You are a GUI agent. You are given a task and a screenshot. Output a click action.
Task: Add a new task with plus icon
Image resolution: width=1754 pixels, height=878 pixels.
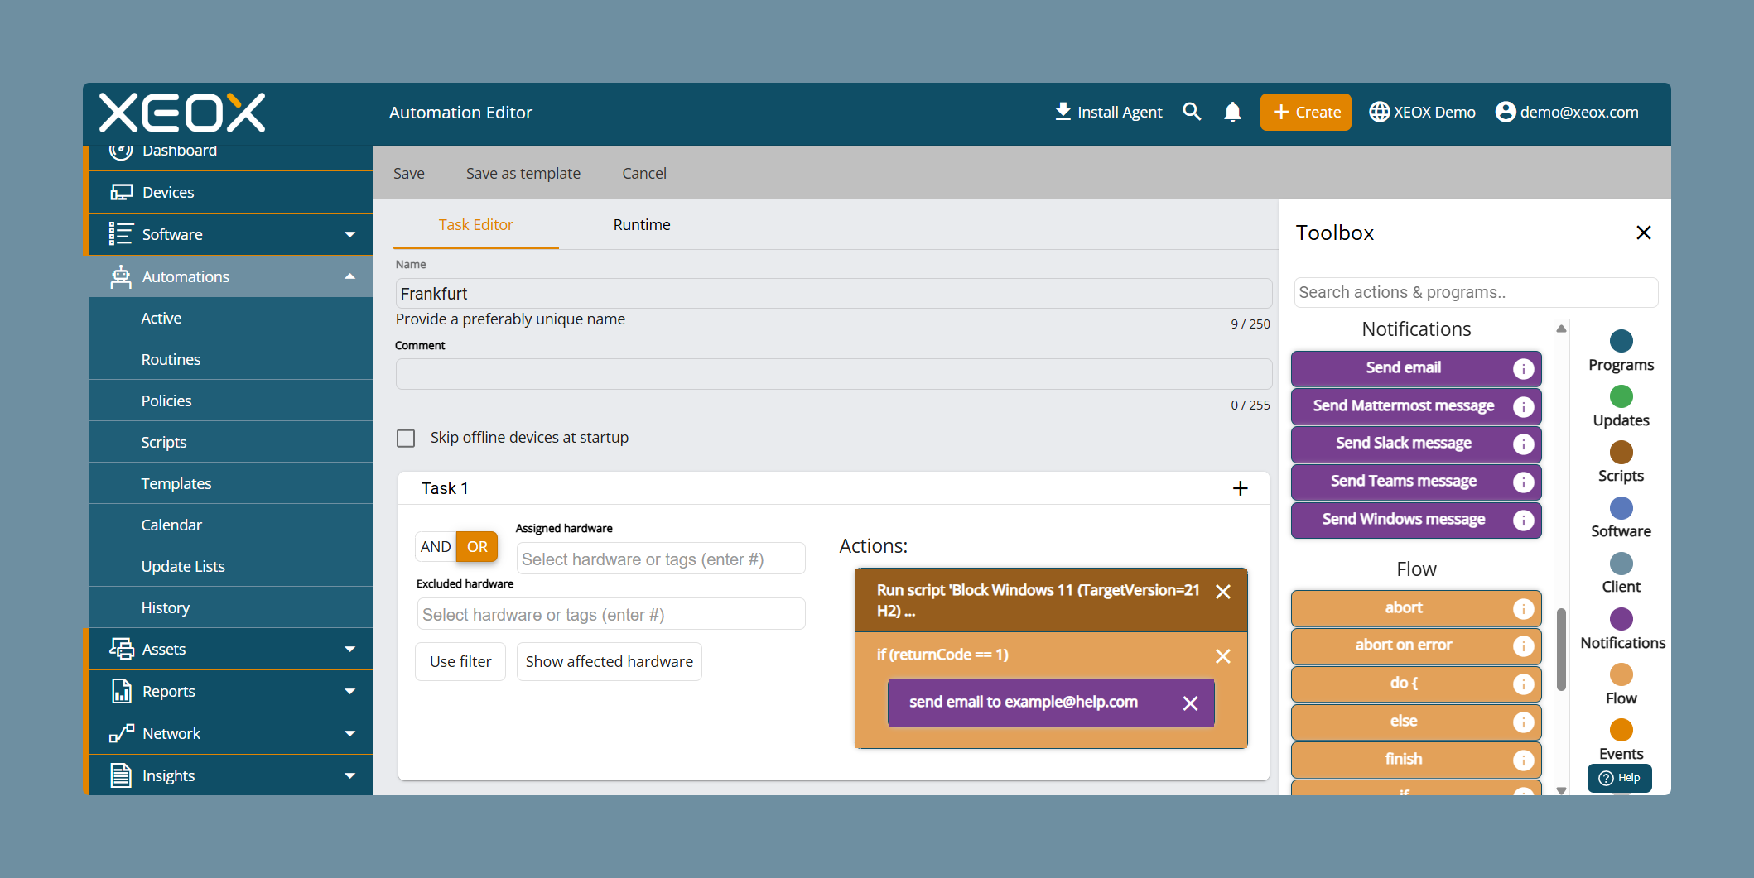click(x=1240, y=488)
